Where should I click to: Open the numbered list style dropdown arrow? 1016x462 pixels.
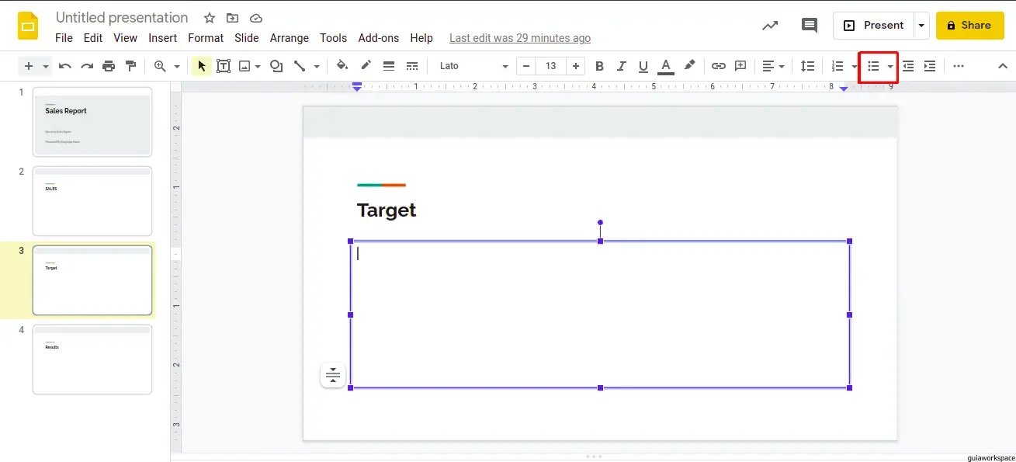[x=855, y=67]
